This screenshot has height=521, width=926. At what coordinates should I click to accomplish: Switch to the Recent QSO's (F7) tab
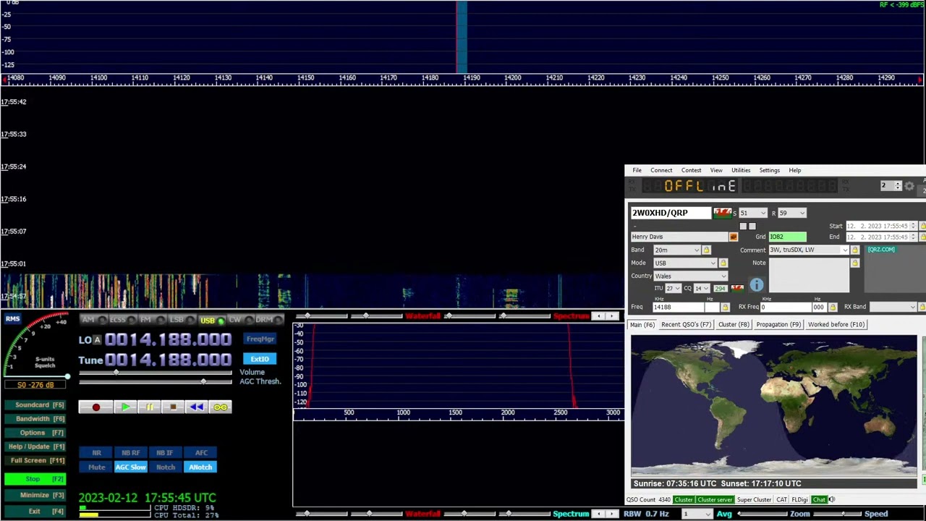click(x=686, y=325)
